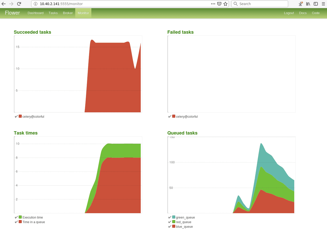The image size is (327, 241).
Task: Bookmark this page with the star icon
Action: (225, 4)
